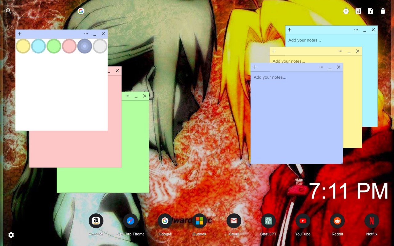Open the settings gear

point(11,235)
